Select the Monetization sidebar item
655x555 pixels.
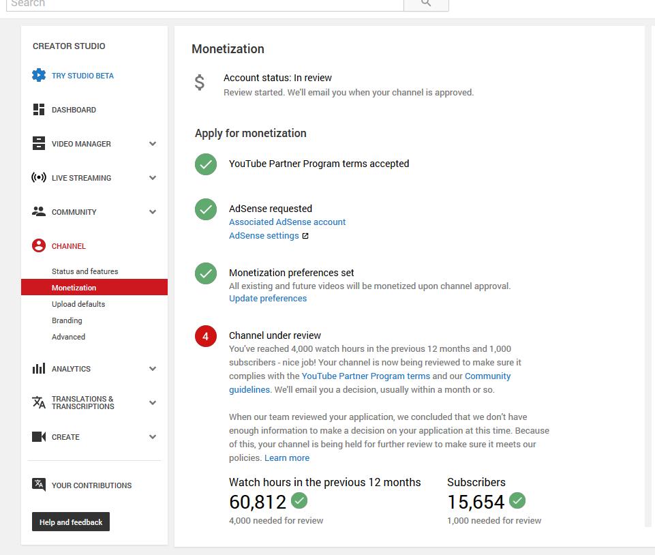[95, 287]
